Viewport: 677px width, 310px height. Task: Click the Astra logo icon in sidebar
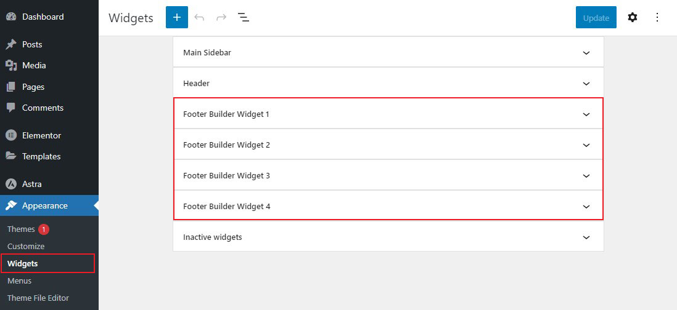(x=11, y=184)
